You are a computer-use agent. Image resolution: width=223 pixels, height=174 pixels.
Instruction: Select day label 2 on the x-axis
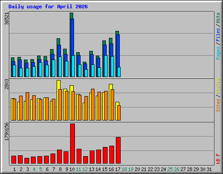click(x=21, y=169)
